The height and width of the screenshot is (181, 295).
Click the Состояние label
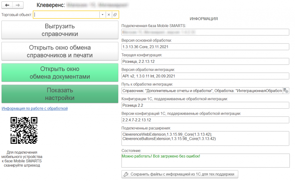[131, 151]
